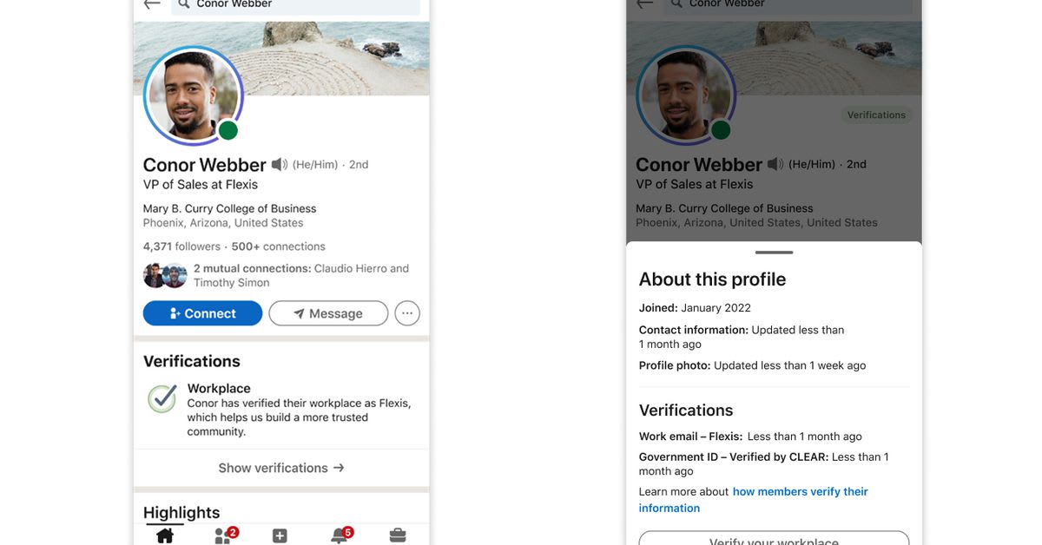Expand Show verifications with the arrow
The image size is (1042, 545).
pos(281,468)
